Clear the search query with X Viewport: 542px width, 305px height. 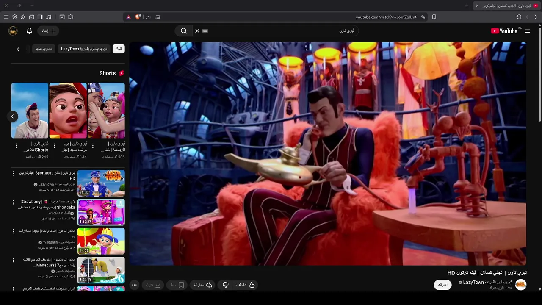point(197,30)
